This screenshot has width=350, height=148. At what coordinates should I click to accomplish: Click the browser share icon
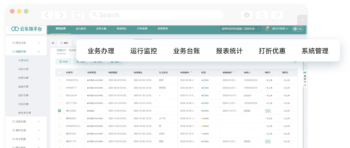tap(262, 15)
